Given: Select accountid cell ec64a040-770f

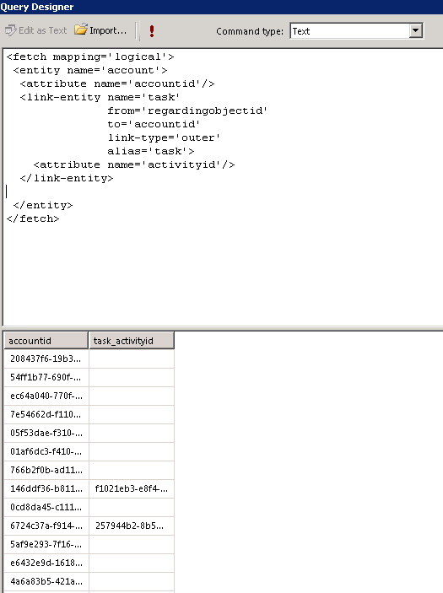Looking at the screenshot, I should [46, 396].
